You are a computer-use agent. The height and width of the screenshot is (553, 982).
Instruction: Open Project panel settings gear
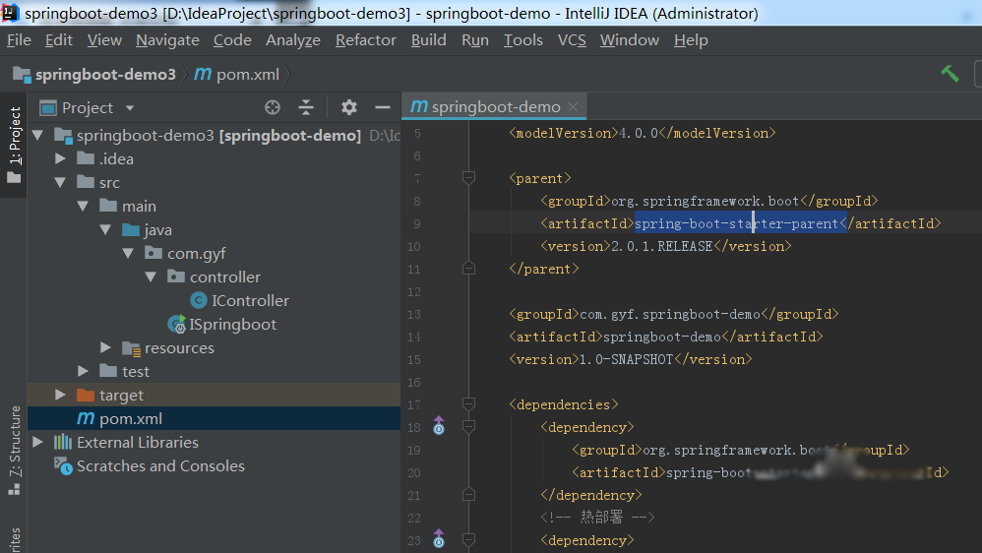pyautogui.click(x=348, y=107)
